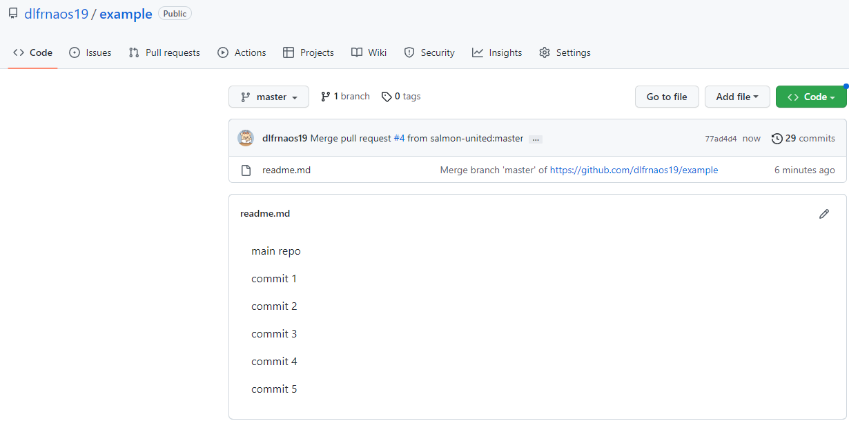This screenshot has width=849, height=421.
Task: Click the 'commit 3' readme line
Action: 274,334
